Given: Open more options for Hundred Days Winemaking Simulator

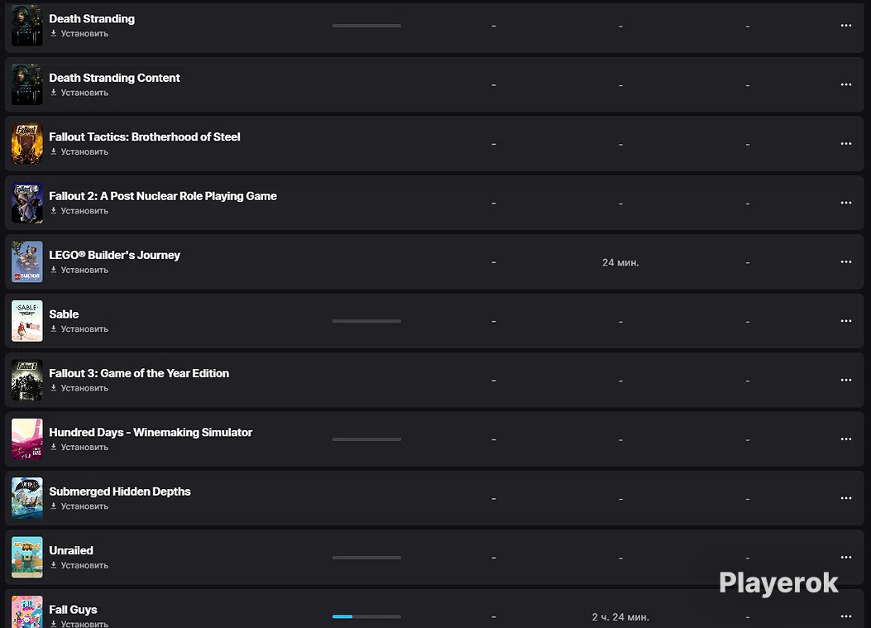Looking at the screenshot, I should point(845,439).
